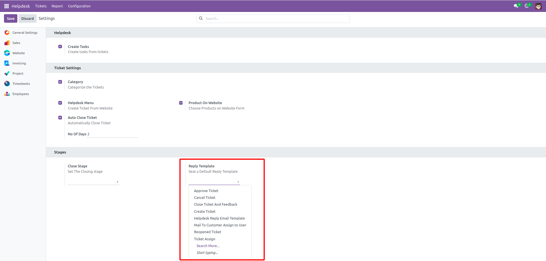Image resolution: width=546 pixels, height=261 pixels.
Task: Toggle the Auto Close Ticket checkbox
Action: click(60, 117)
